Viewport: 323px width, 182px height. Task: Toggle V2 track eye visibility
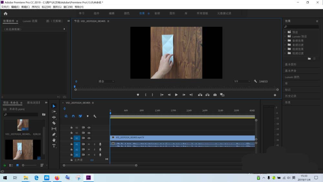click(89, 133)
